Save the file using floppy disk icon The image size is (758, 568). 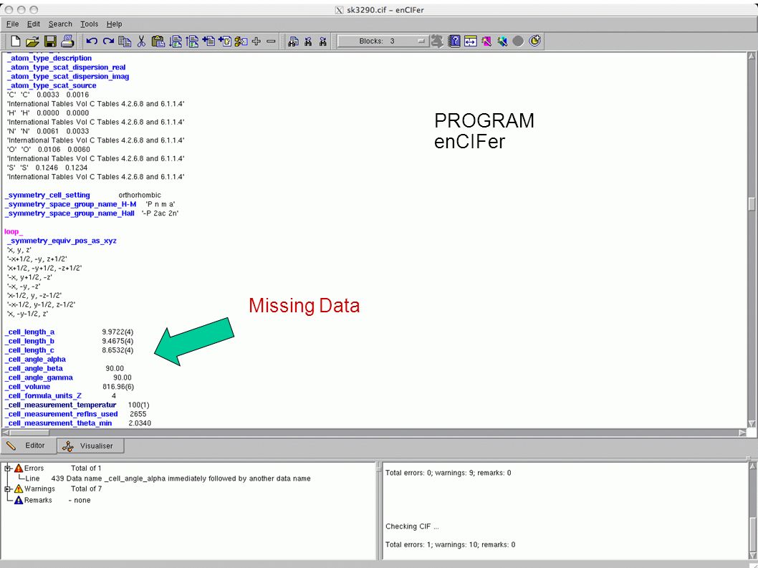click(x=49, y=42)
